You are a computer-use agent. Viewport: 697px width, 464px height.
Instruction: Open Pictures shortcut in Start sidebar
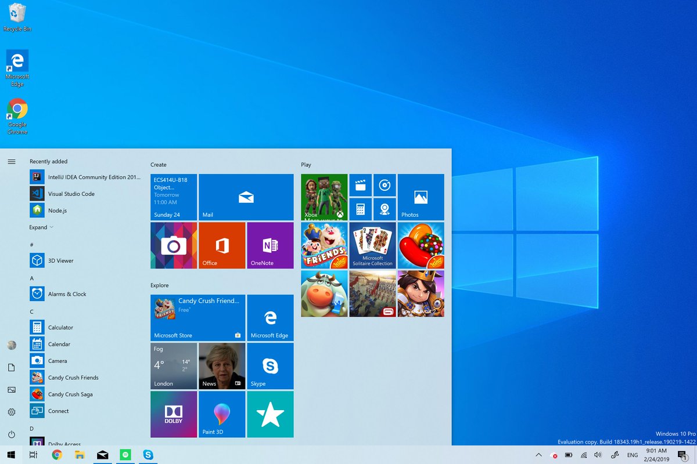[x=12, y=390]
